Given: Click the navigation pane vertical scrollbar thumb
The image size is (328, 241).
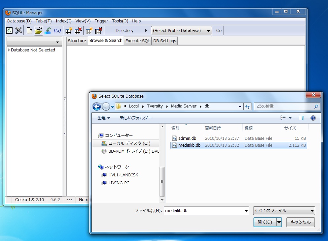Looking at the screenshot, I should (162, 182).
